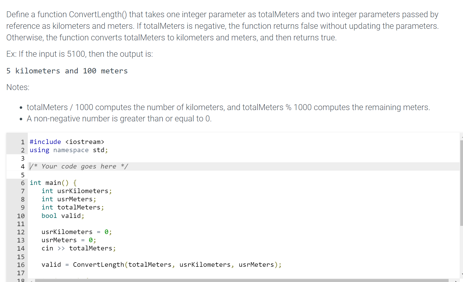Click the bool valid declaration line
The image size is (463, 282).
coord(63,216)
